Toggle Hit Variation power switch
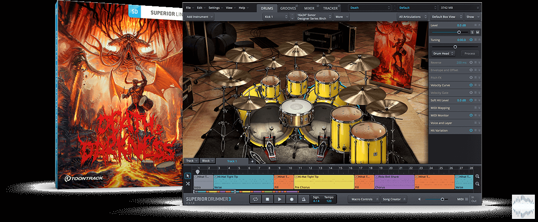 pos(471,131)
